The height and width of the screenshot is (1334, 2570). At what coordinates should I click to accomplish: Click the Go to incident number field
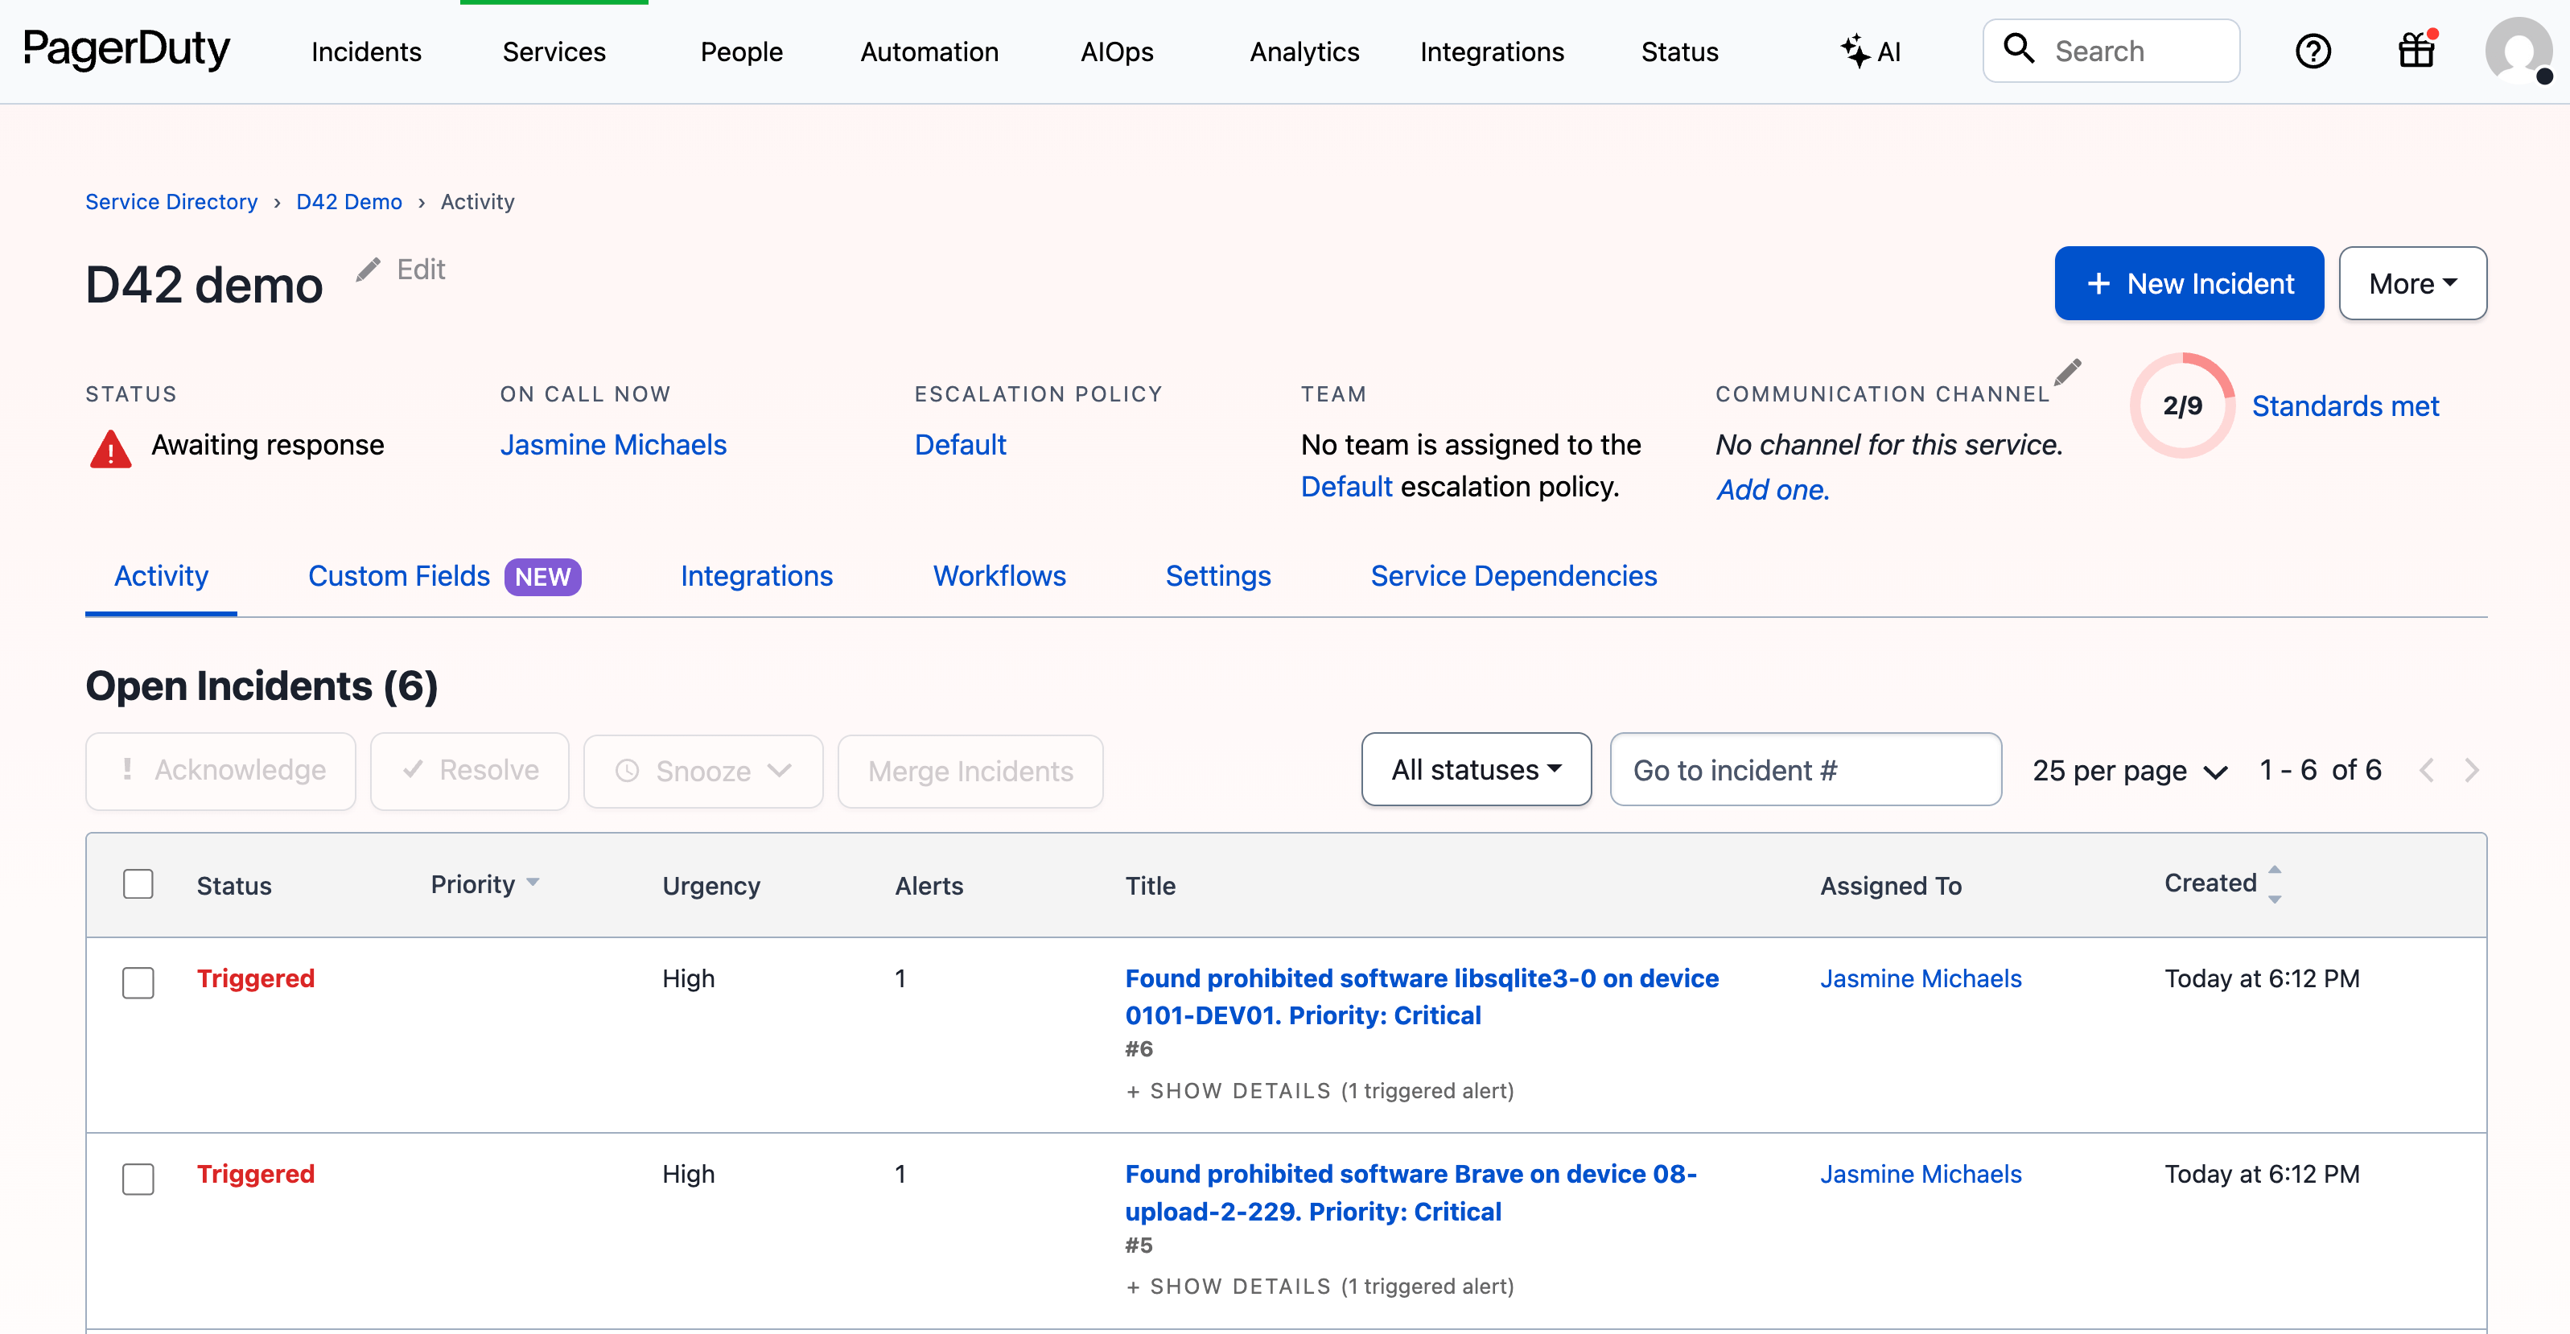click(x=1806, y=769)
